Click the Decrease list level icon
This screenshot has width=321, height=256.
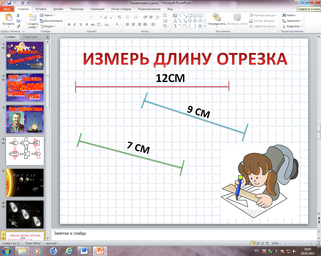coord(145,17)
